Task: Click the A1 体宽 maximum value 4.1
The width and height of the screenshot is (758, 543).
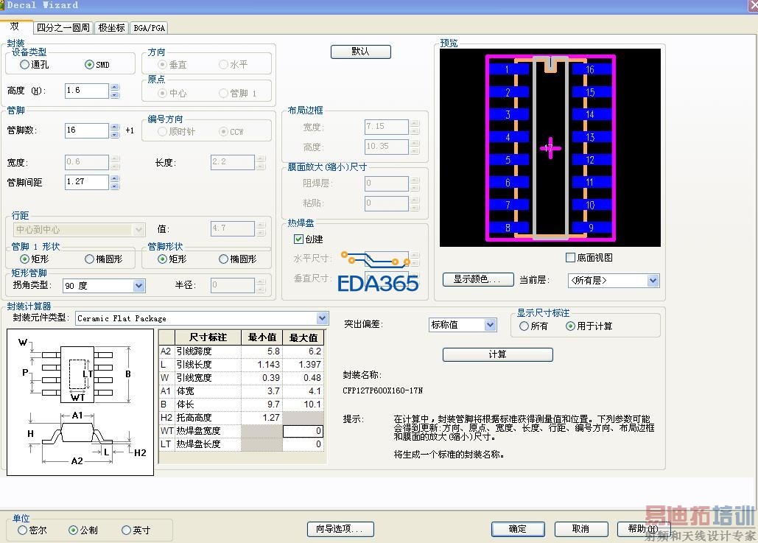Action: tap(303, 390)
